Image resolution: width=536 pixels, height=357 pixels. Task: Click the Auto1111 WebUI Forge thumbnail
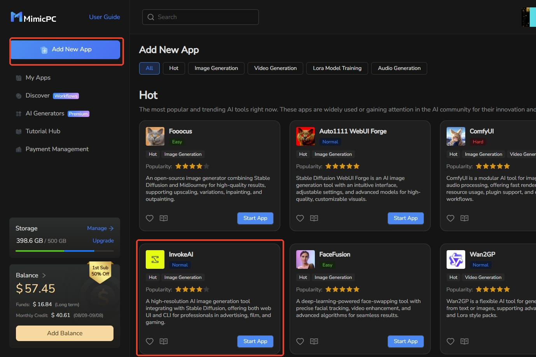pos(306,136)
